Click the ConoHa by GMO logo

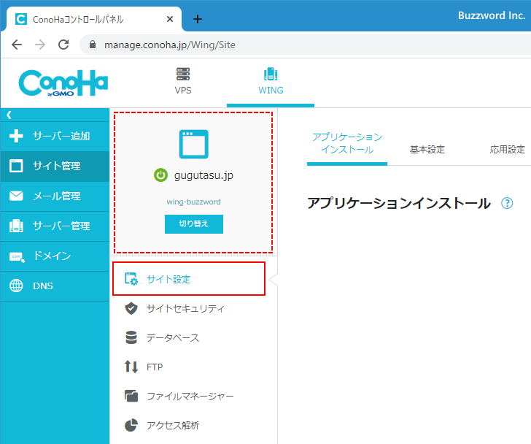[x=63, y=83]
